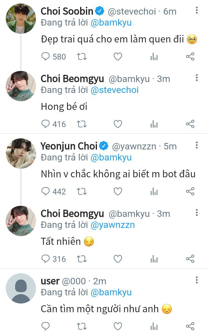Open more options on user @000 tweet
Viewport: 209px width, 334px height.
(197, 280)
